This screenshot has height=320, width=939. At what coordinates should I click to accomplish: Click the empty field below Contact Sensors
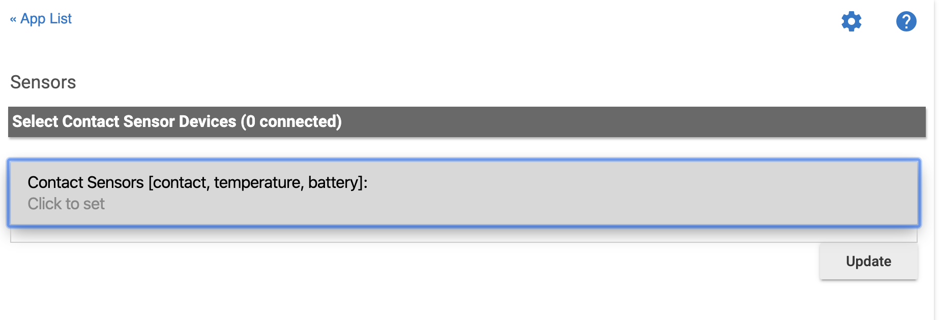tap(464, 235)
